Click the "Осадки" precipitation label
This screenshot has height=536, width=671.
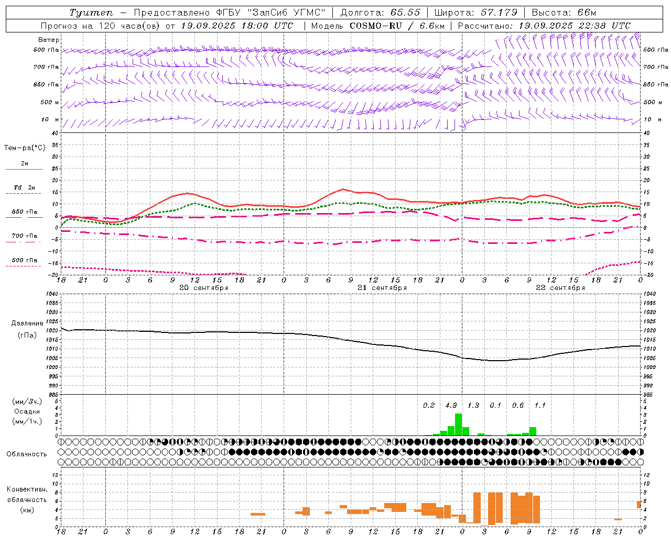coord(27,411)
